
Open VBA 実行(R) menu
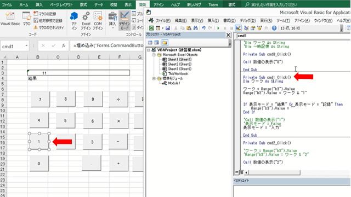point(266,21)
